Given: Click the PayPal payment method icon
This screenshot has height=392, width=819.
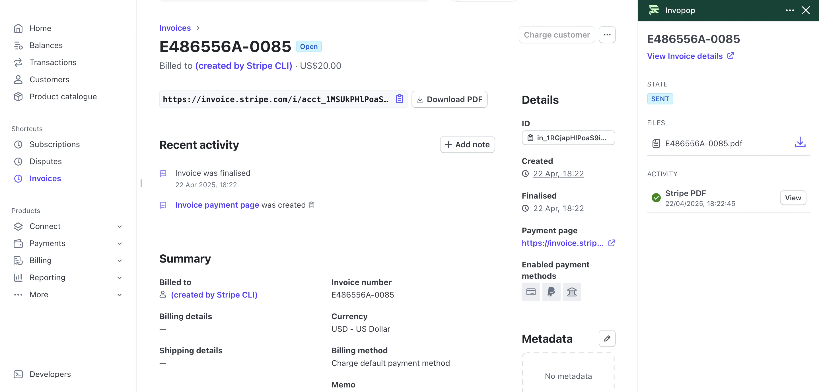Looking at the screenshot, I should click(551, 292).
